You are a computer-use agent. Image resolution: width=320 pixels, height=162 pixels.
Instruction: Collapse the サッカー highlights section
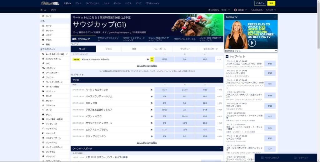(x=220, y=80)
